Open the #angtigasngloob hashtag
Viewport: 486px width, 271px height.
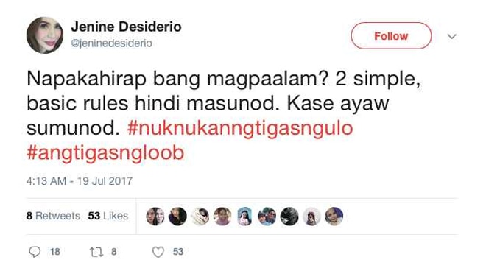click(x=105, y=152)
